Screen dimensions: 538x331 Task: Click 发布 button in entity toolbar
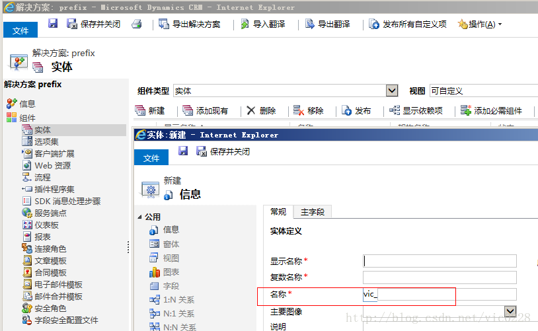click(356, 110)
